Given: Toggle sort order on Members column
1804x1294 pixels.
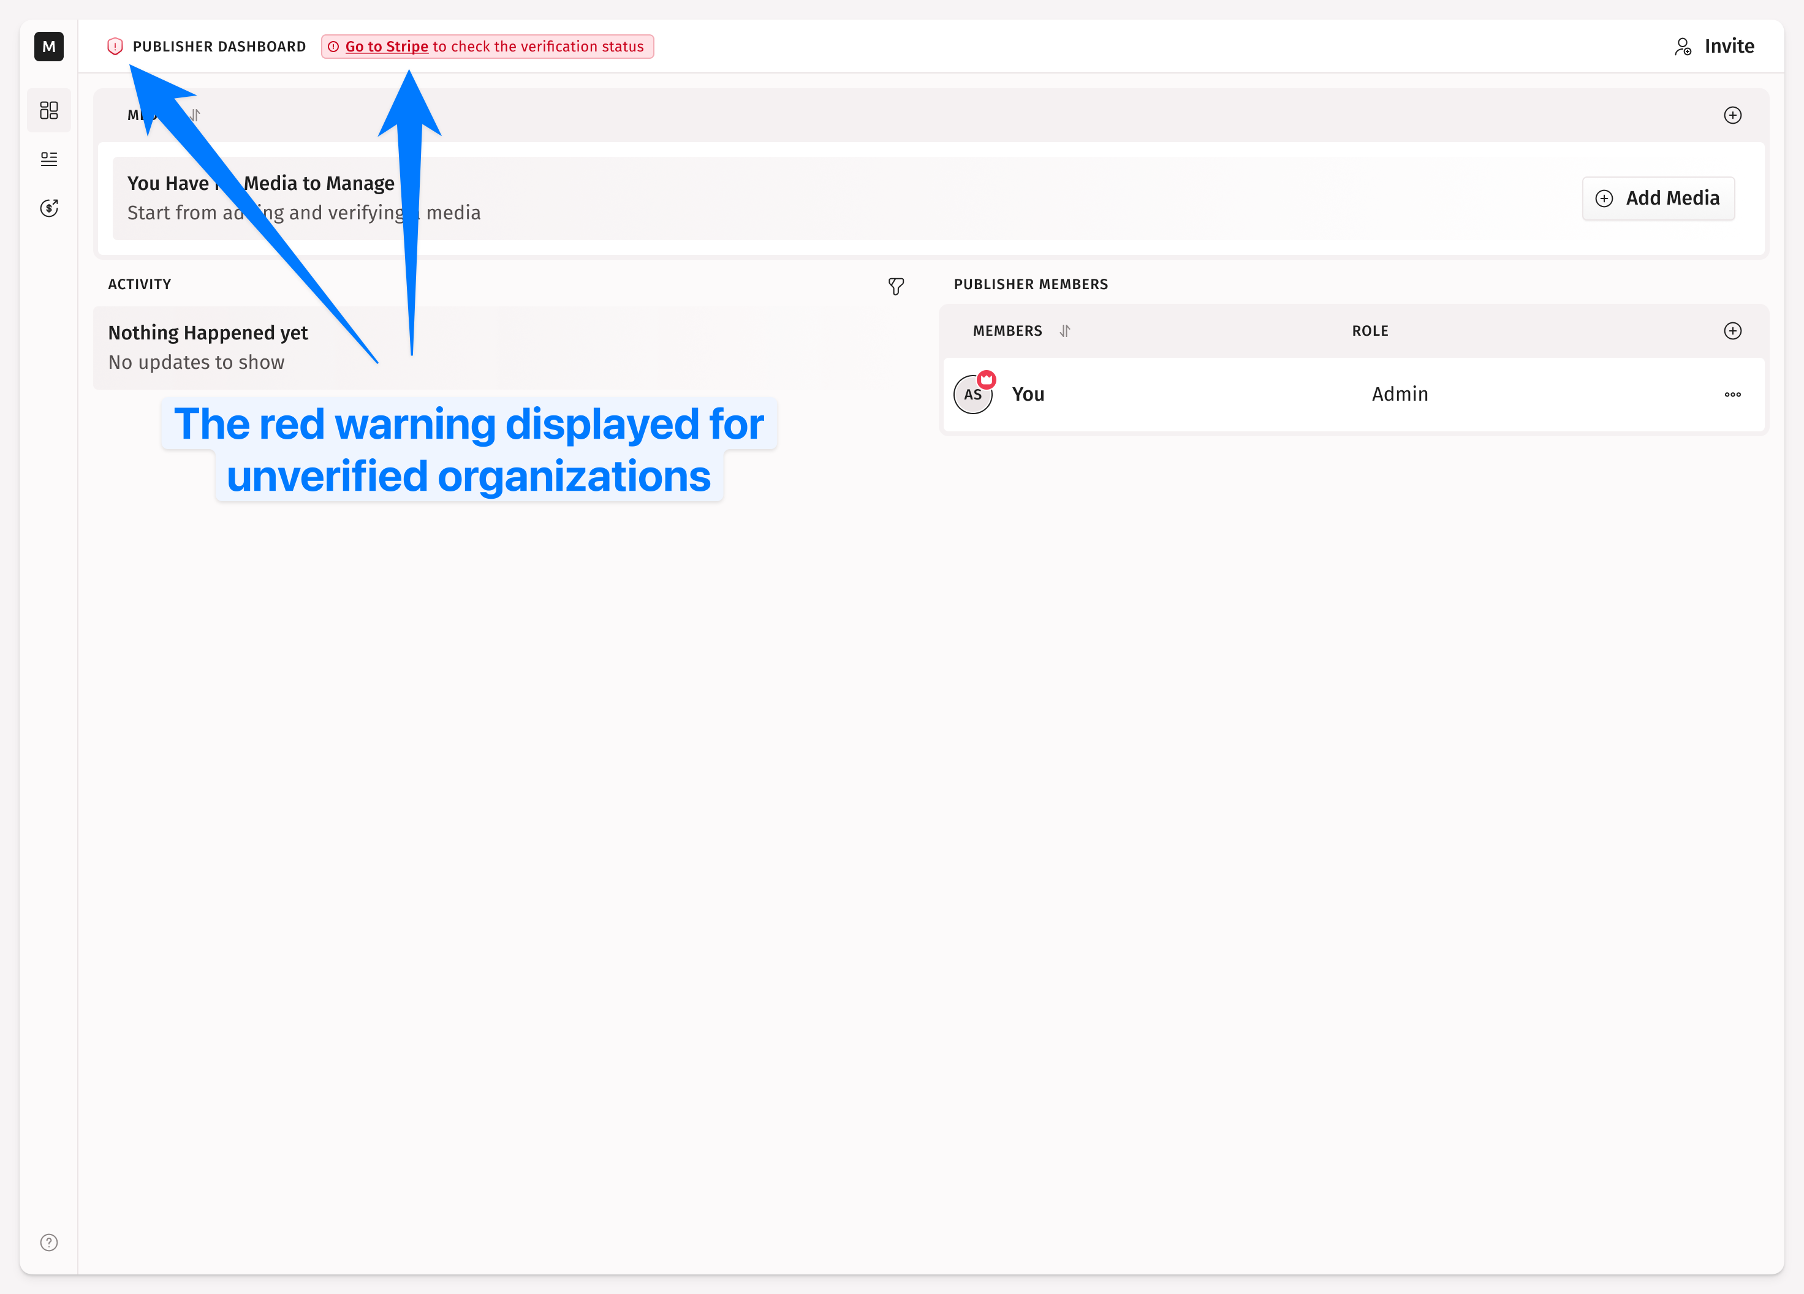Looking at the screenshot, I should (x=1065, y=331).
